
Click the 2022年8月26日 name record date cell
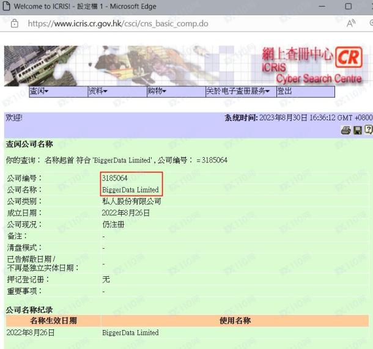[31, 332]
